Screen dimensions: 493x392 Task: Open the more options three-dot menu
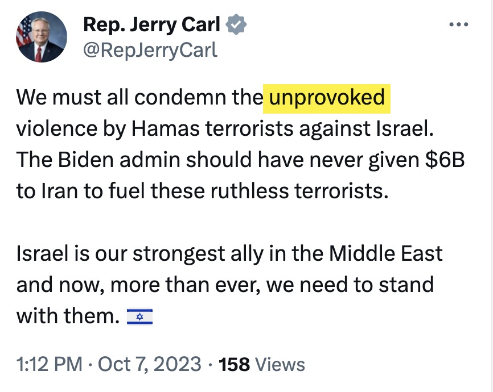458,26
